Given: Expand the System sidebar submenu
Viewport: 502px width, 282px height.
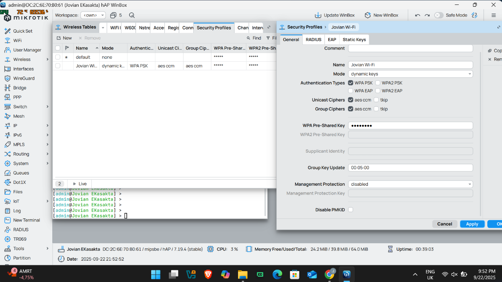Looking at the screenshot, I should coord(47,164).
